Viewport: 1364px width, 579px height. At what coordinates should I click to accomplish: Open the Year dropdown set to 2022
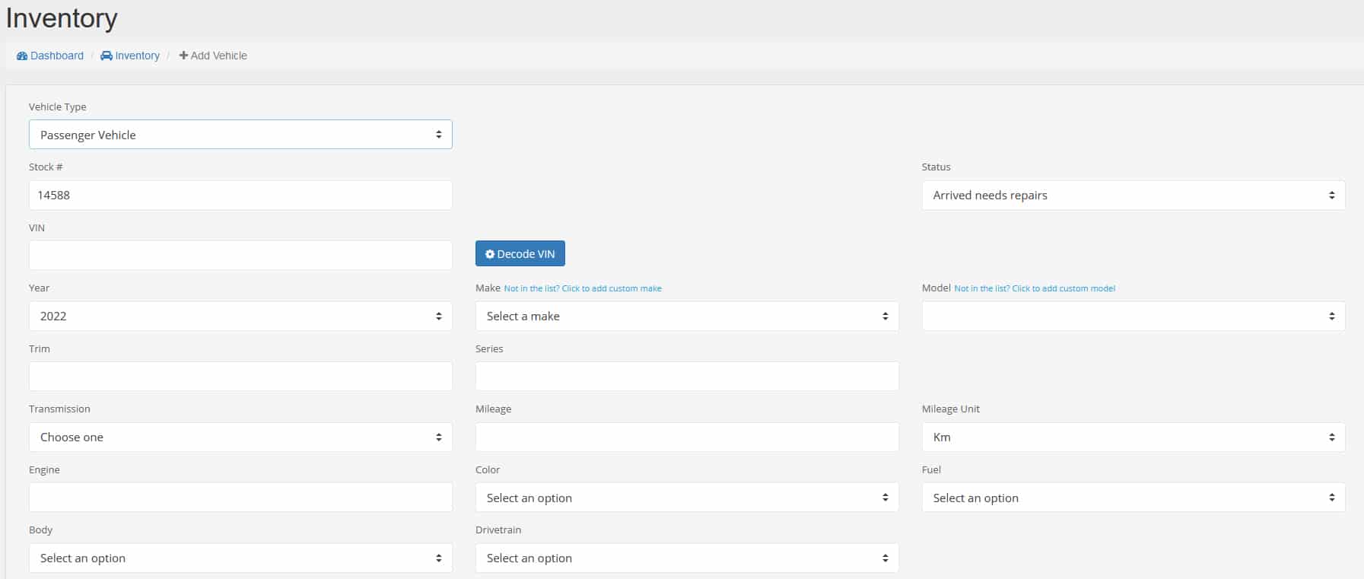[x=240, y=316]
